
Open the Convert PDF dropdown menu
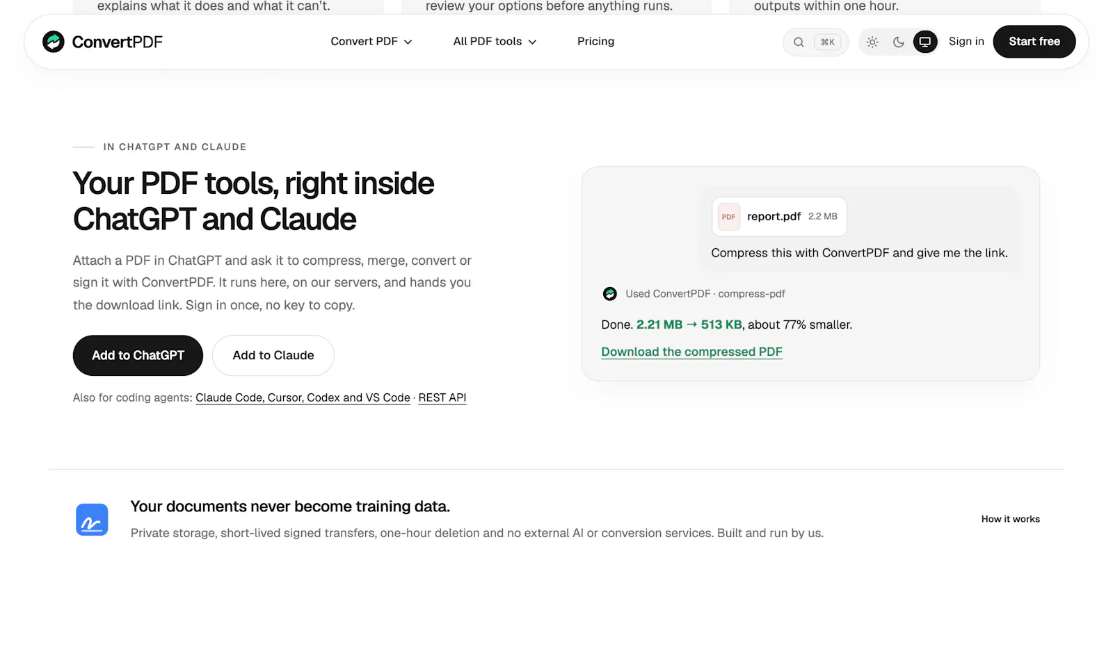click(371, 42)
